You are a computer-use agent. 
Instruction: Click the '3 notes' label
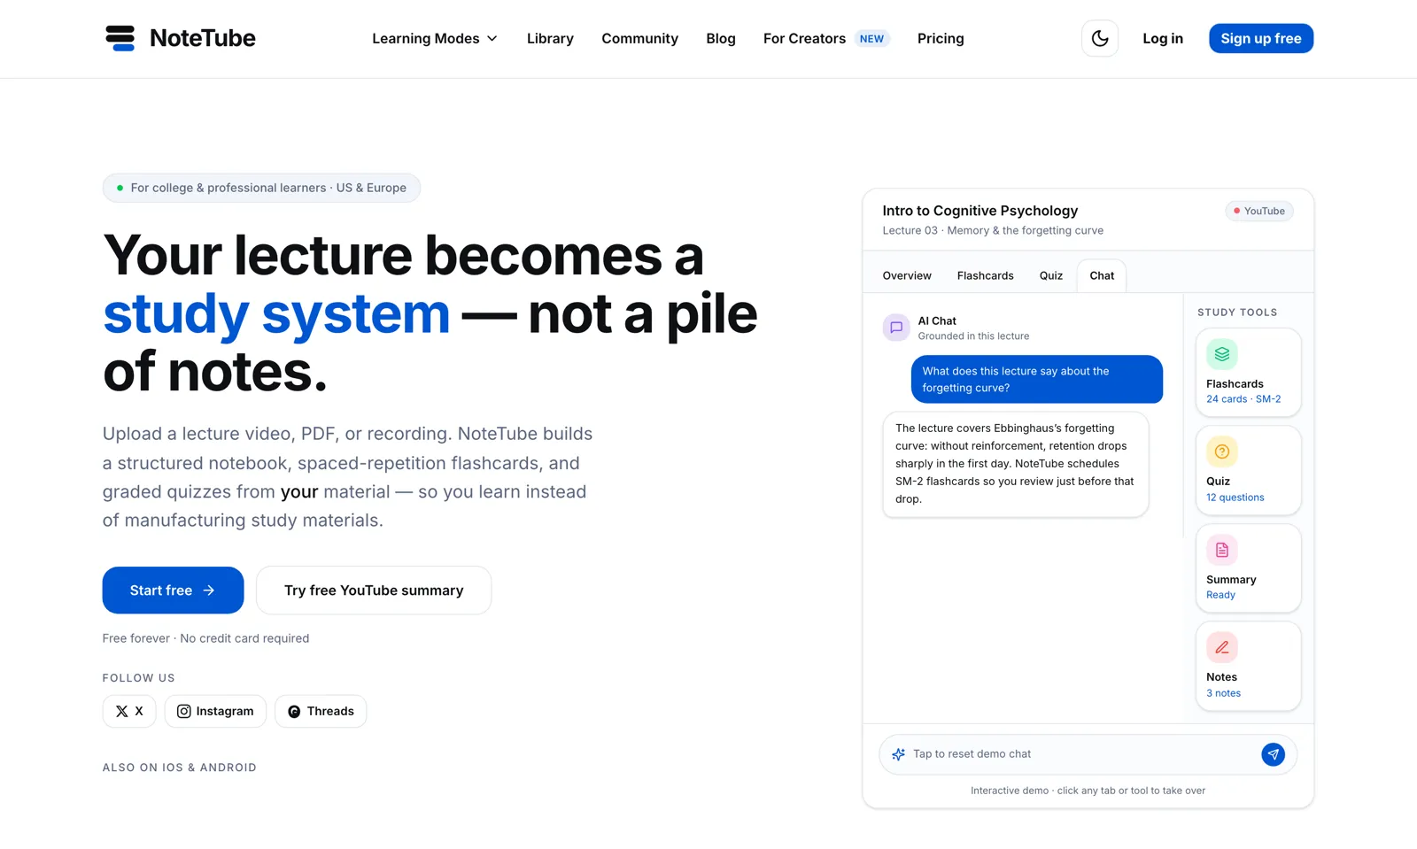(1223, 693)
